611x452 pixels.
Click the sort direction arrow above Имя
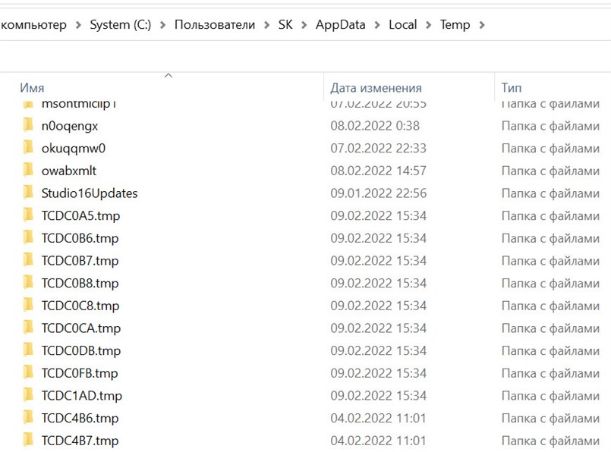click(168, 75)
